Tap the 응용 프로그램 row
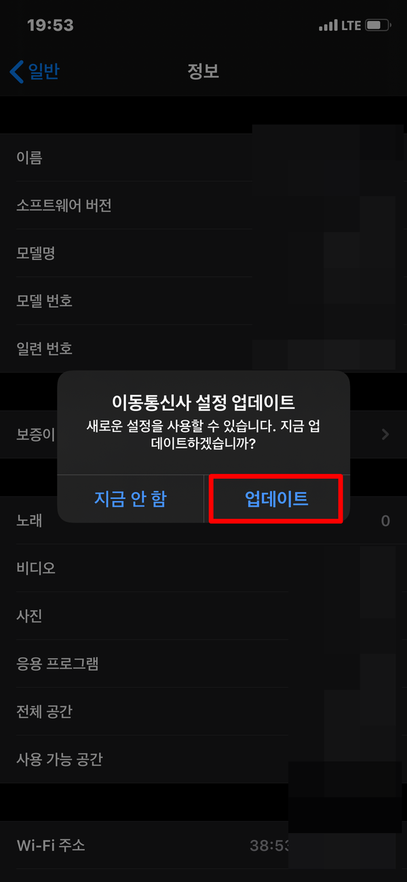This screenshot has width=407, height=882. click(203, 663)
